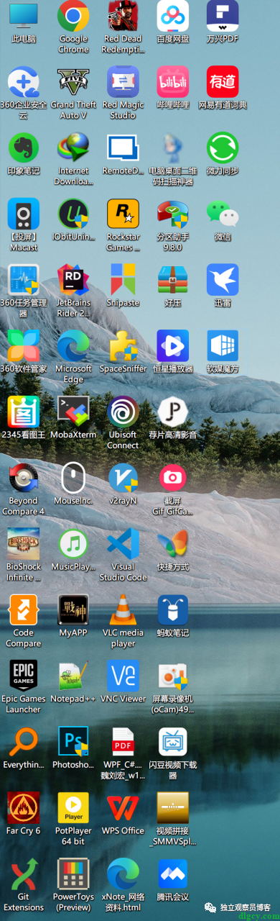Launch Git Extensions icon

[x=23, y=874]
